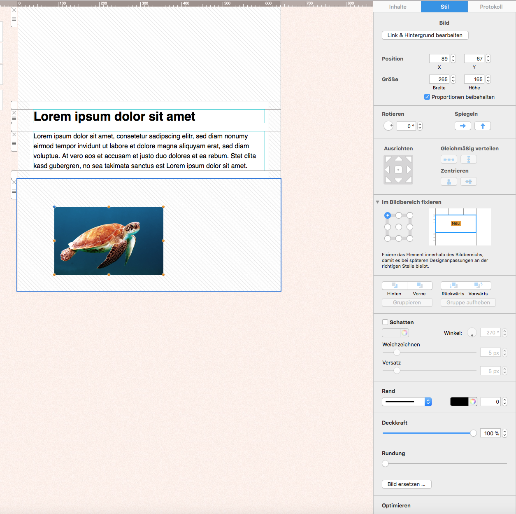Select top-right anchor point radio
This screenshot has height=514, width=516.
point(410,215)
